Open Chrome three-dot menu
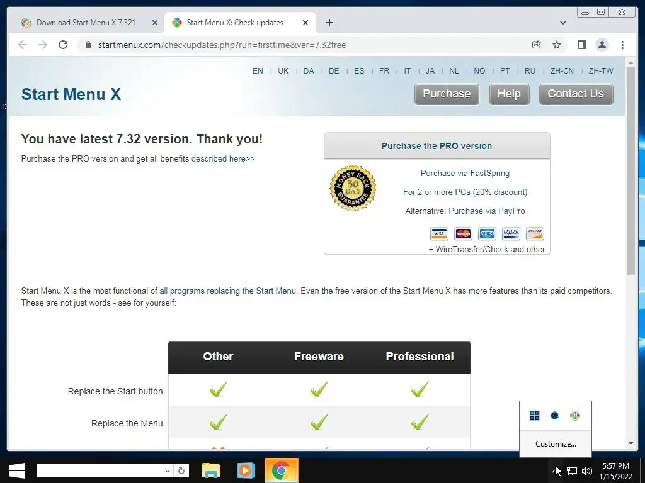The image size is (645, 483). click(x=623, y=45)
